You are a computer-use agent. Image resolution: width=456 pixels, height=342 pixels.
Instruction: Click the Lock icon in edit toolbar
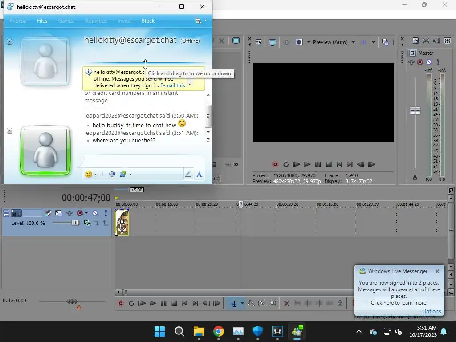pos(340,303)
